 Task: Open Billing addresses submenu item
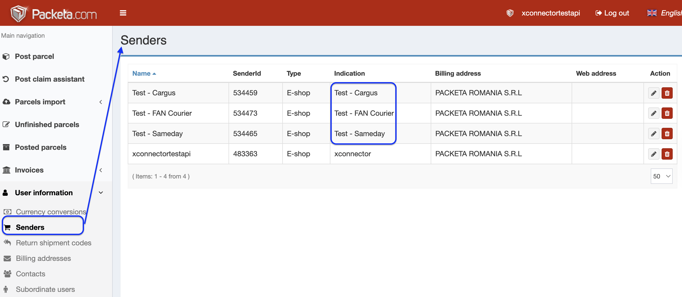click(x=43, y=258)
